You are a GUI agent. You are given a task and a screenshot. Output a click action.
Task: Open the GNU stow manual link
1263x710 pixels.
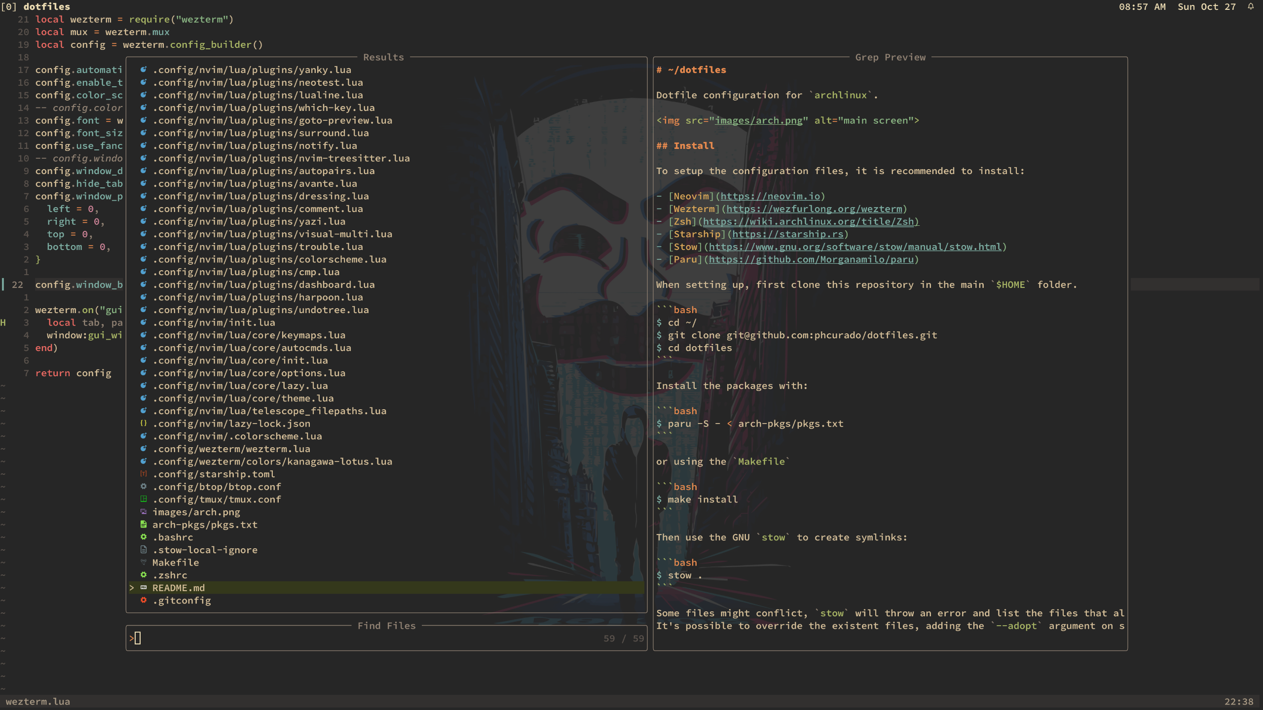click(x=855, y=247)
